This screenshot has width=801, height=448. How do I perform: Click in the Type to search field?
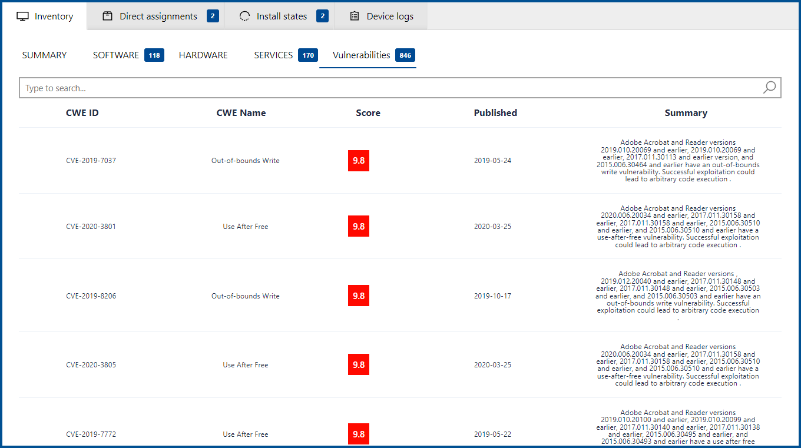(x=389, y=88)
